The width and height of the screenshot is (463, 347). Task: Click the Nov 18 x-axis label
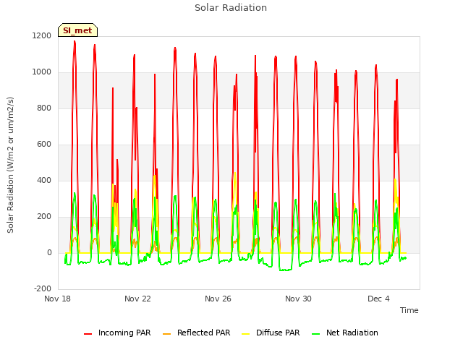click(57, 299)
